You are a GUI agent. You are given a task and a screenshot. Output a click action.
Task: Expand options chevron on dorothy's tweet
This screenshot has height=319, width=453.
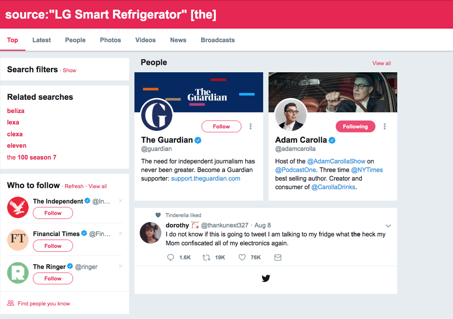point(388,226)
